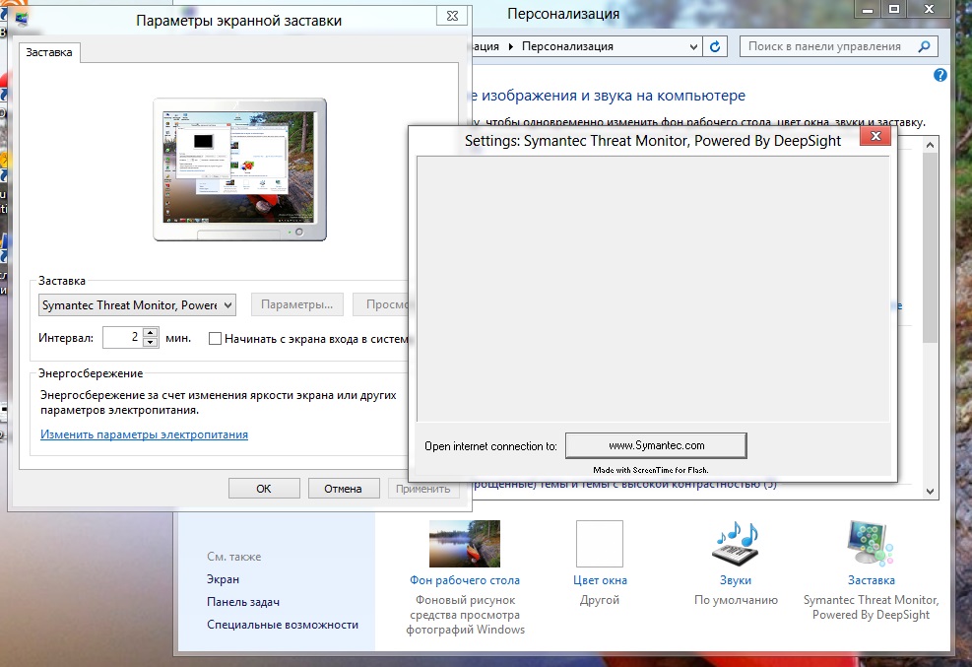Viewport: 972px width, 667px height.
Task: Open the 'Экран' link under См. также
Action: click(224, 579)
